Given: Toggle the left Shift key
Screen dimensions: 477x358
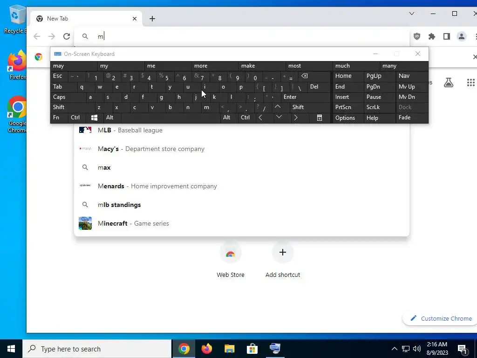Looking at the screenshot, I should pos(73,107).
